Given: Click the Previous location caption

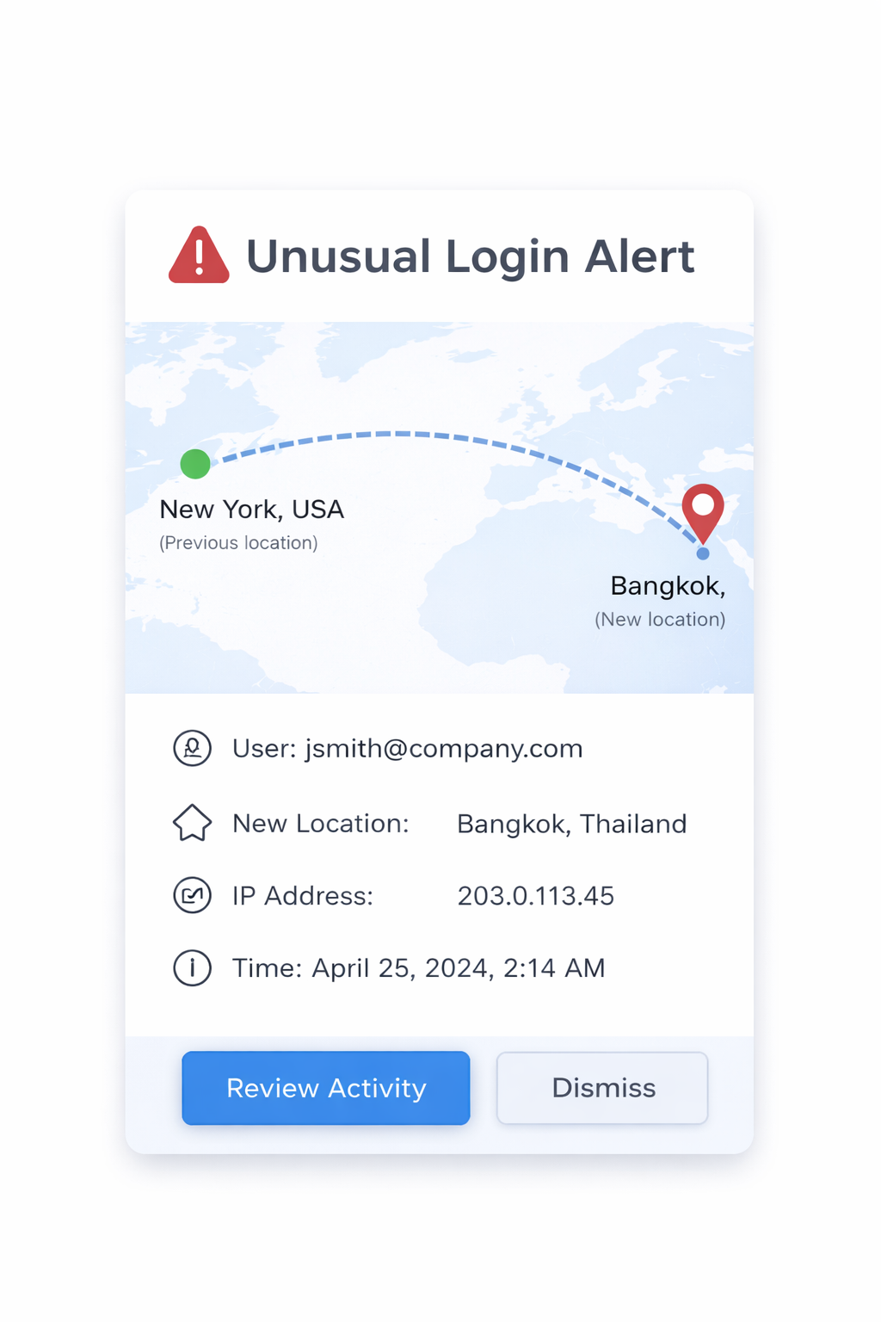Looking at the screenshot, I should tap(238, 543).
